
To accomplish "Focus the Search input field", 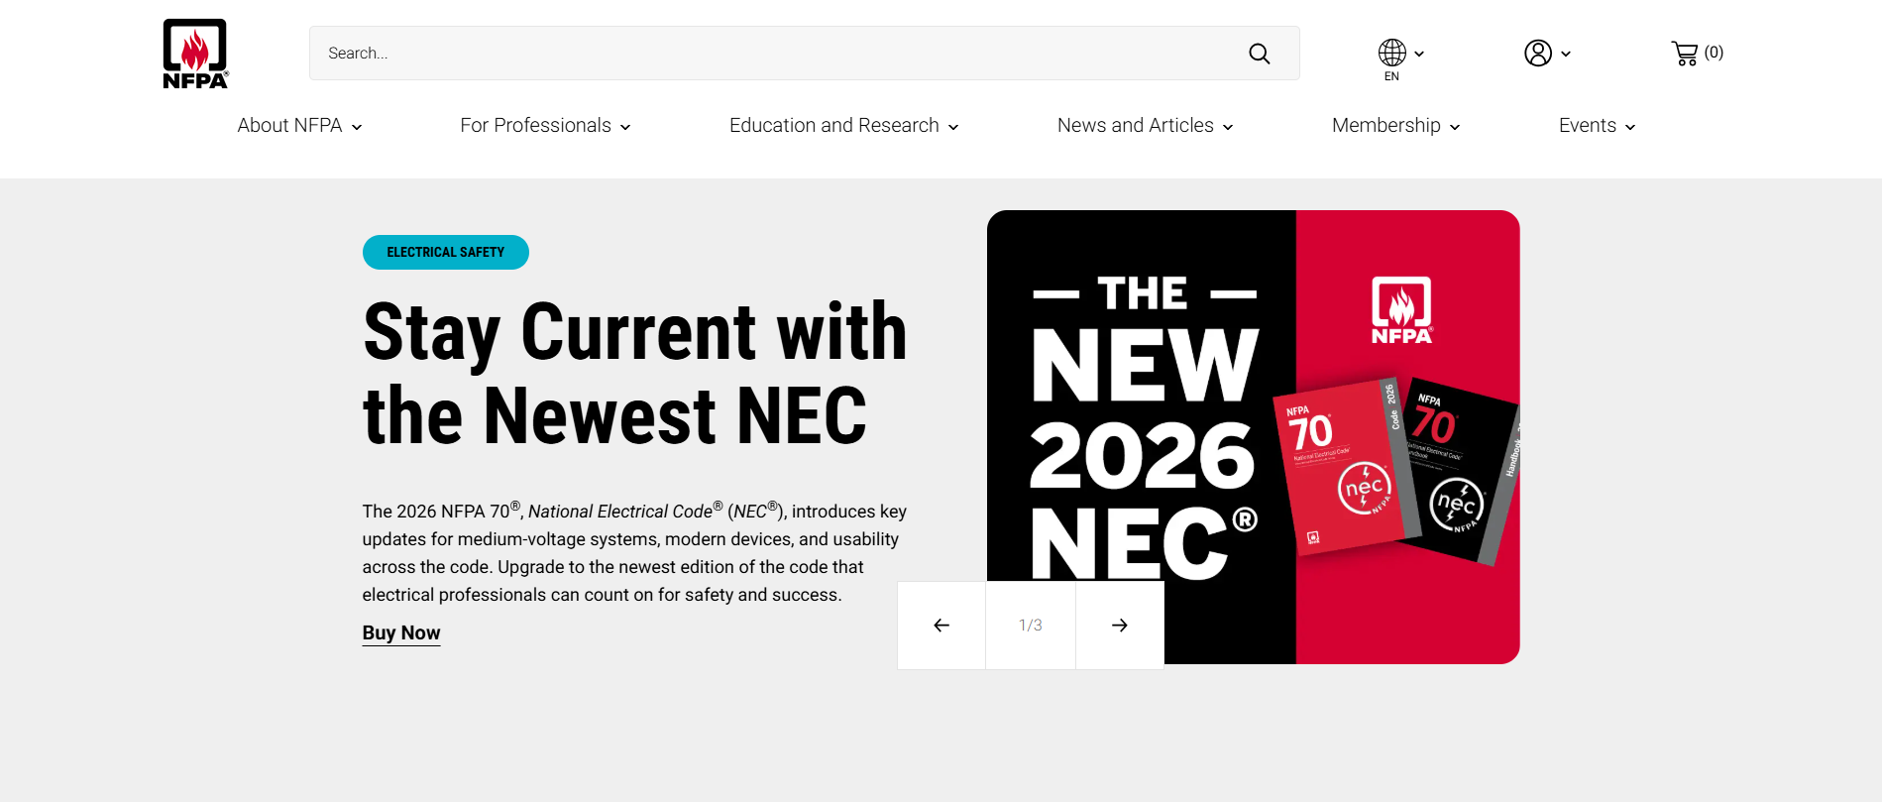I will tap(773, 54).
